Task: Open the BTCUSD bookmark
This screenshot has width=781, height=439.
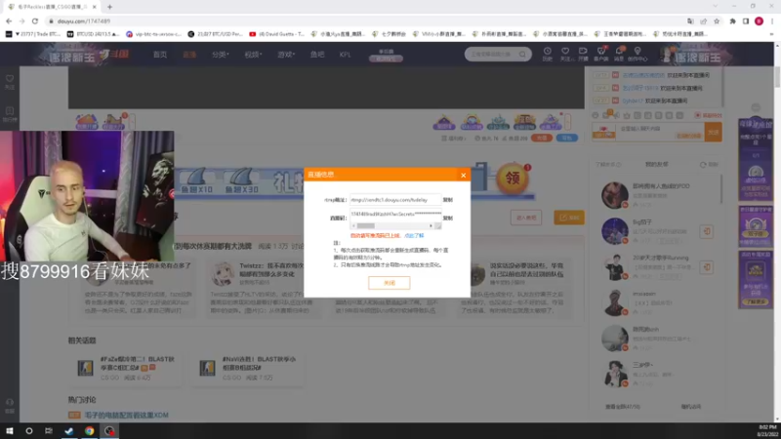Action: tap(93, 34)
